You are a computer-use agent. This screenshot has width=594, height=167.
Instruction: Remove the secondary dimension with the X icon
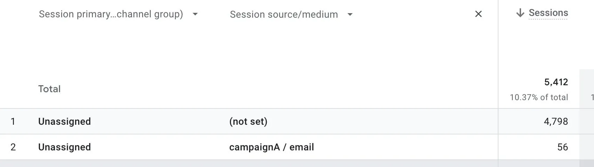[x=478, y=14]
